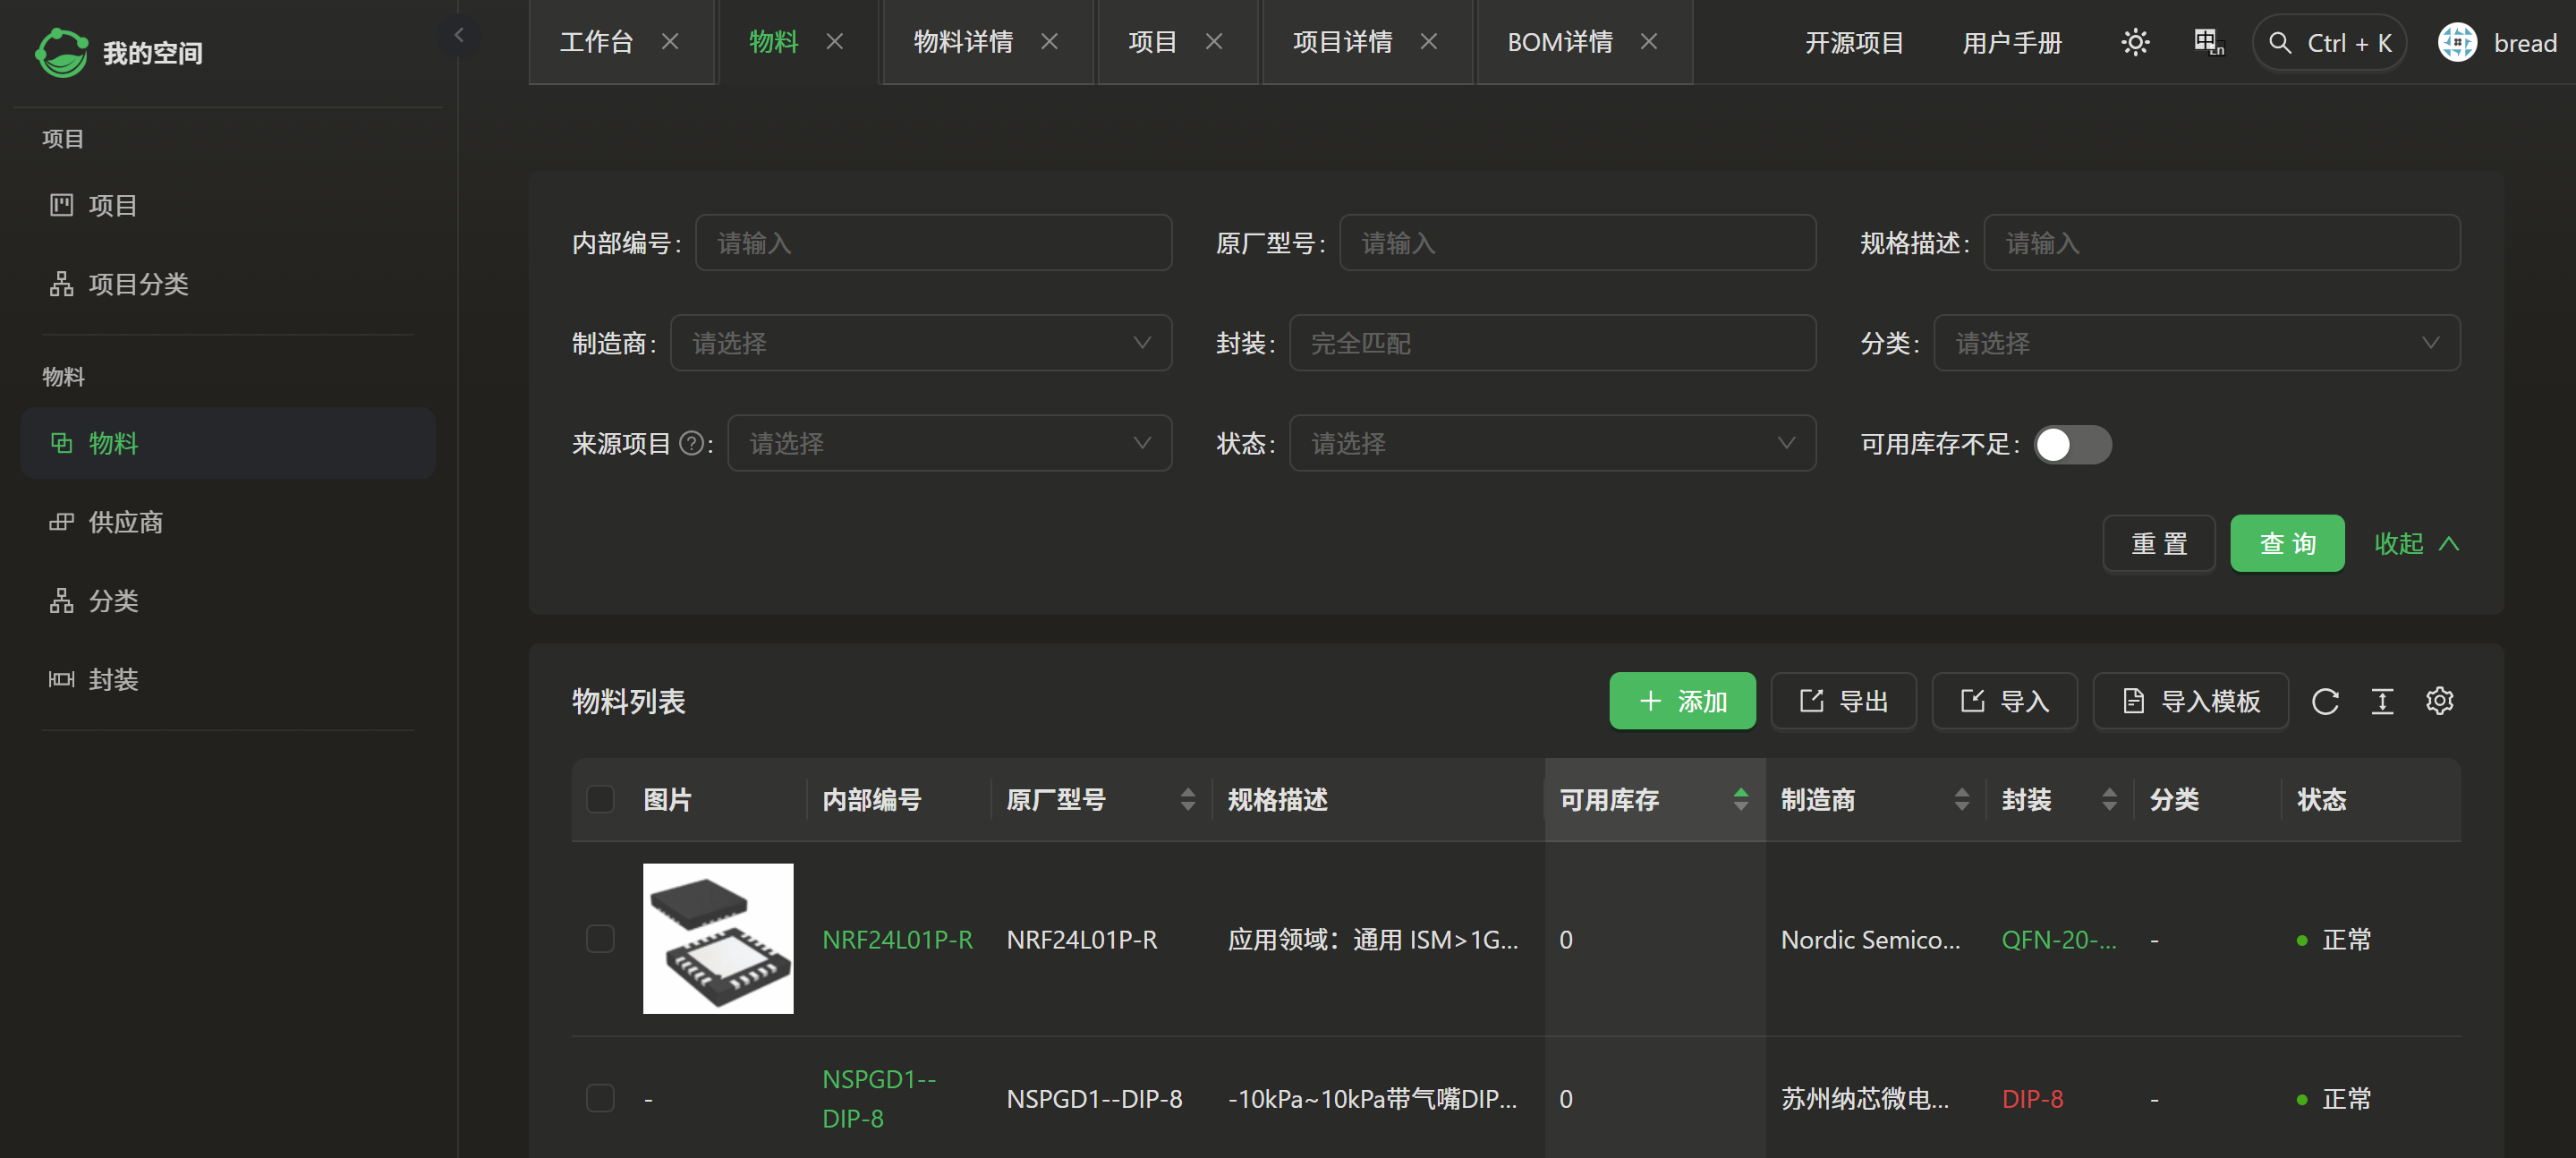The width and height of the screenshot is (2576, 1158).
Task: Click the 查询 search button
Action: pyautogui.click(x=2286, y=543)
